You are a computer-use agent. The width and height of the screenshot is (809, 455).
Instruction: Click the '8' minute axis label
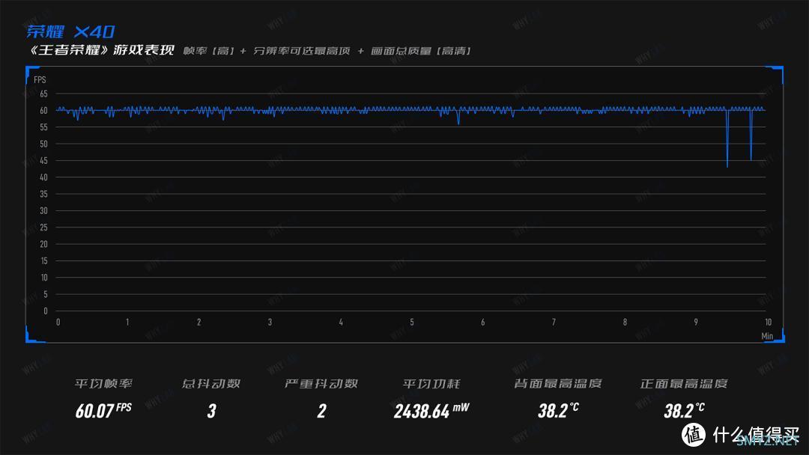(x=625, y=322)
